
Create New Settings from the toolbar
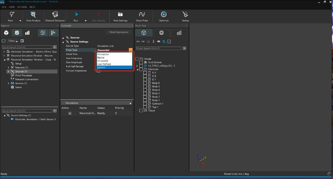point(120,14)
